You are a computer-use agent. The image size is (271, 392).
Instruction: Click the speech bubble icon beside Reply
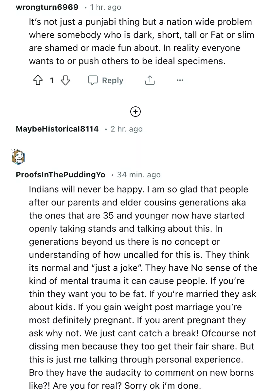[x=93, y=80]
